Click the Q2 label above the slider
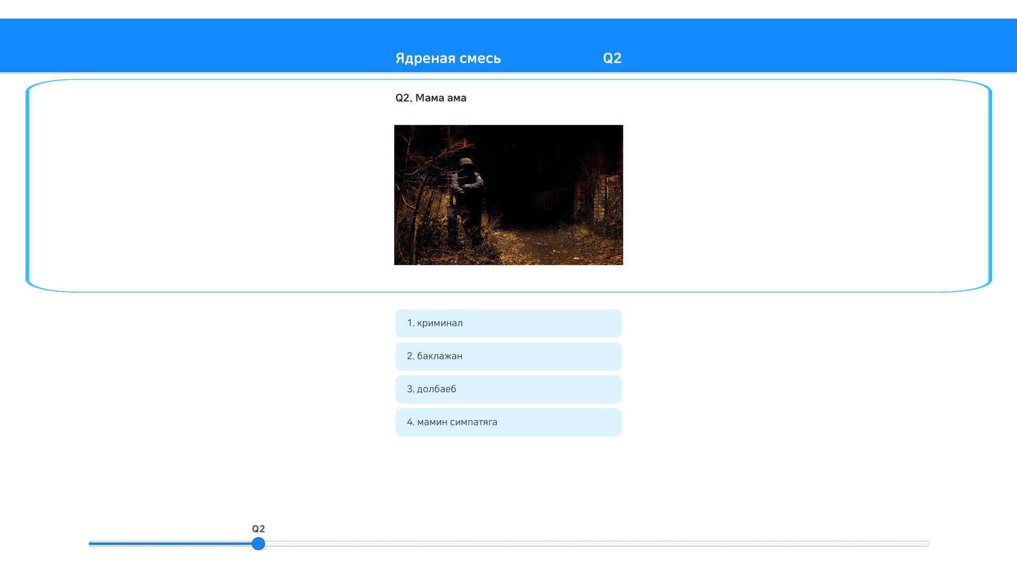The image size is (1017, 571). [258, 529]
